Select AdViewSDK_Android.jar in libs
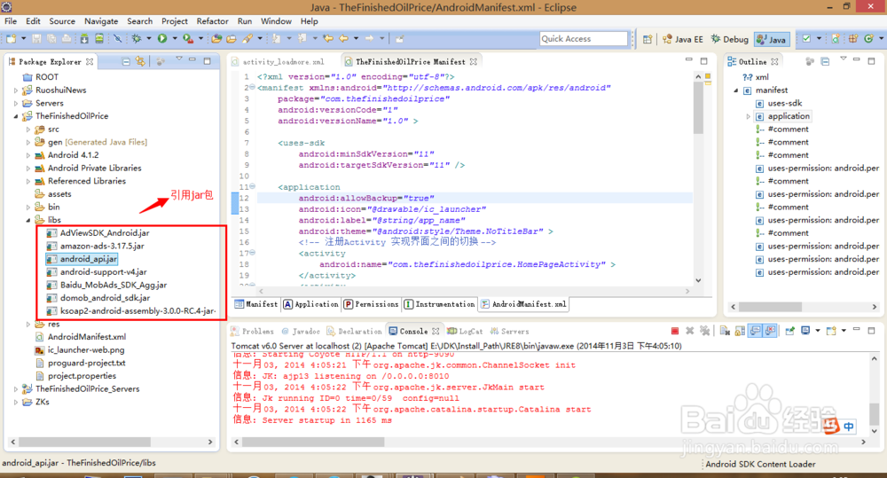 click(98, 233)
